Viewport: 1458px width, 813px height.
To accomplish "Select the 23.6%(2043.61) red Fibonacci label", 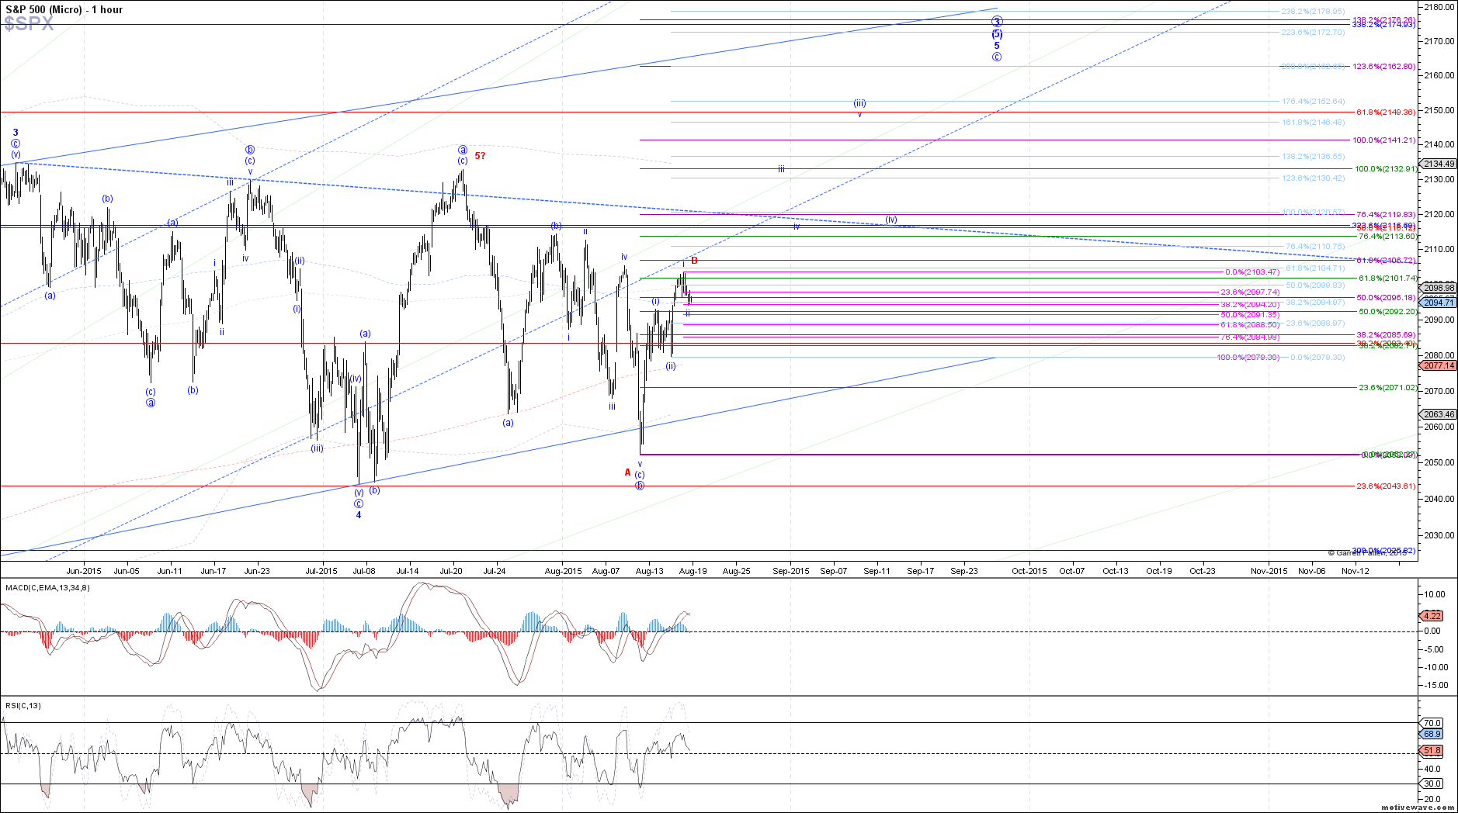I will point(1386,486).
